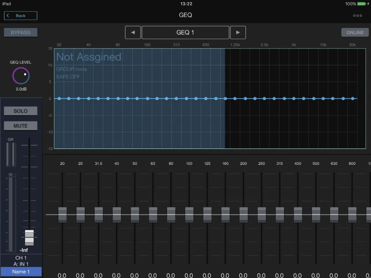Viewport: 371px width, 278px height.
Task: Select the 20 Hz frequency label above faders
Action: (x=62, y=163)
